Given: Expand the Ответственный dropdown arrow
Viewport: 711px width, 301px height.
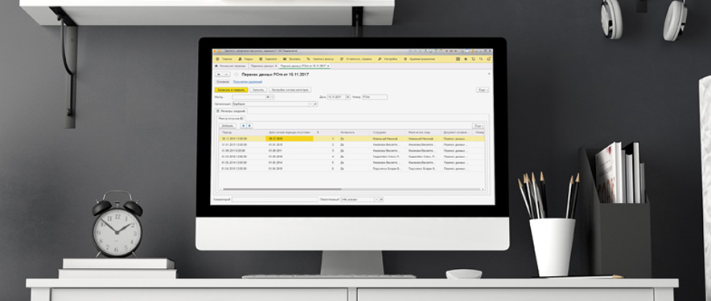Looking at the screenshot, I should 376,199.
